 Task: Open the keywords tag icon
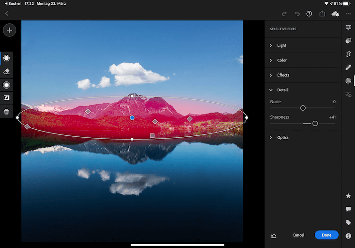pyautogui.click(x=348, y=222)
